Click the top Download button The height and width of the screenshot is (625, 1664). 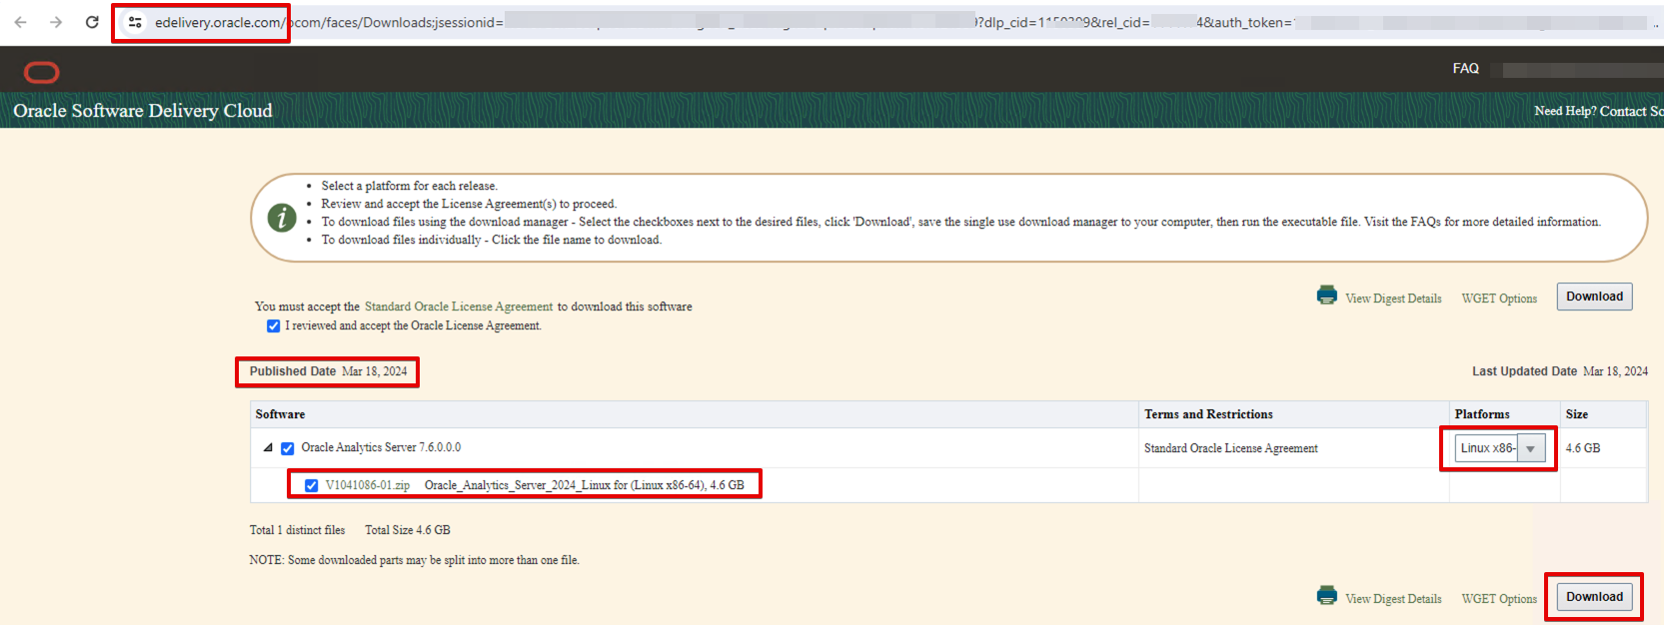coord(1594,297)
